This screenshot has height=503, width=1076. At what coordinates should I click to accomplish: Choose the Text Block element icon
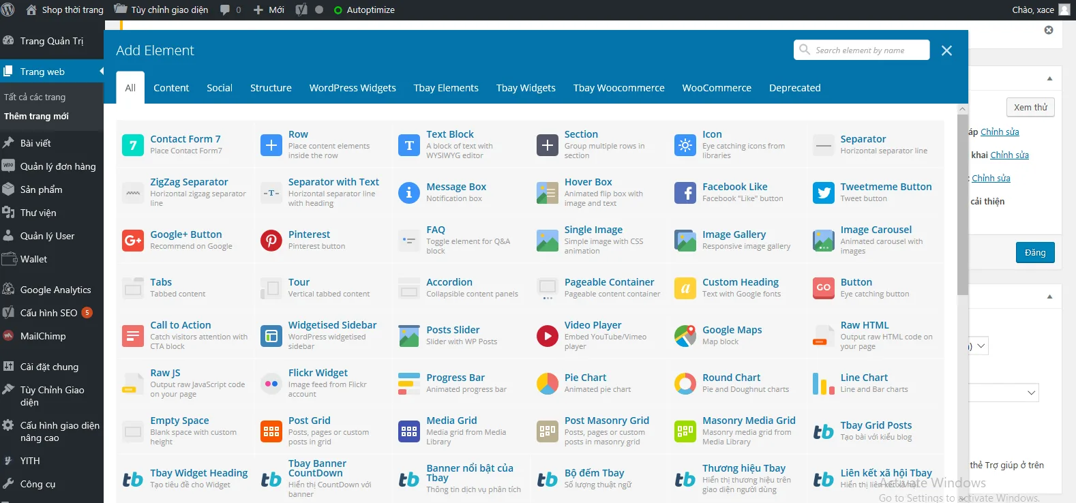[409, 145]
